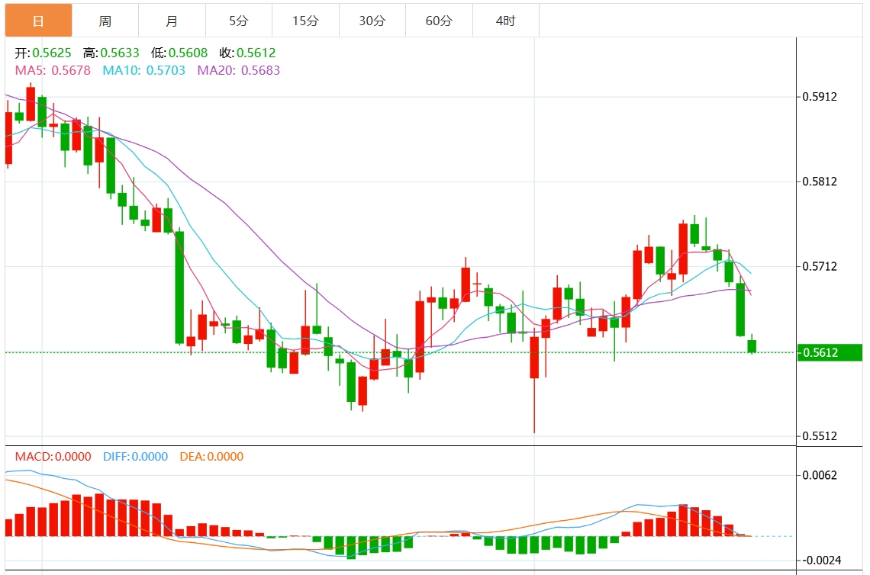Screen dimensions: 870x575
Task: Click the DEA:0.0000 label
Action: pos(211,456)
